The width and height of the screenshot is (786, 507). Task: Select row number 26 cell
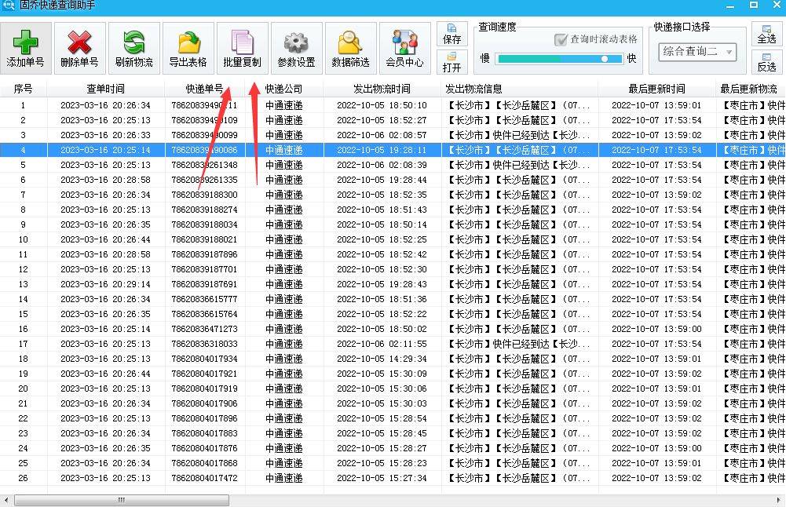coord(23,478)
